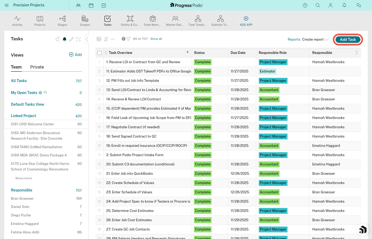The image size is (372, 239).
Task: Select the Team views tab
Action: click(16, 67)
